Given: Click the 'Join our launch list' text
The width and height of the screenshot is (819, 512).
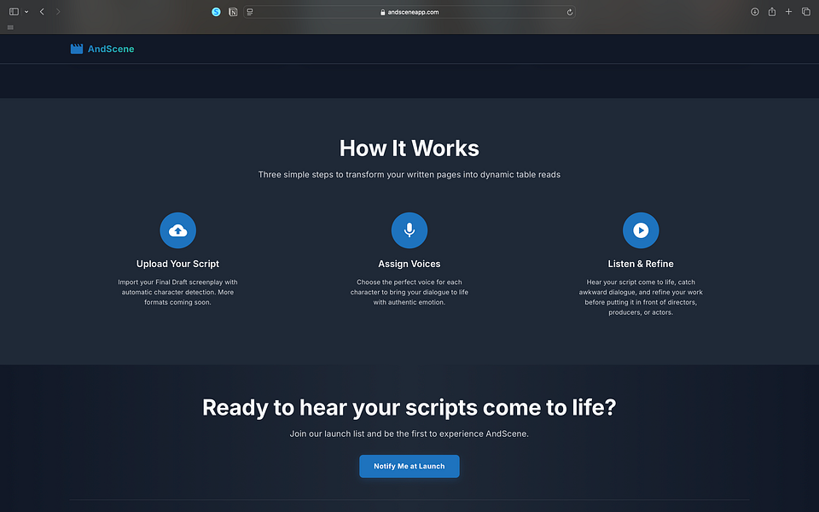Looking at the screenshot, I should pyautogui.click(x=409, y=433).
